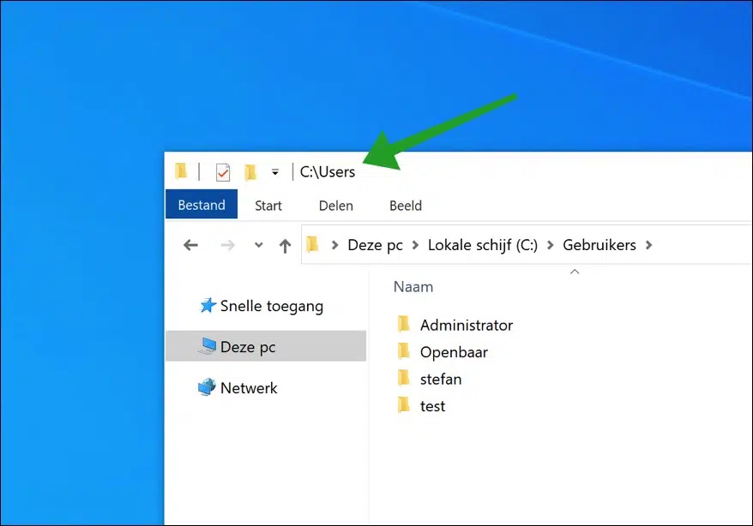
Task: Click the stefan folder icon
Action: pos(404,378)
